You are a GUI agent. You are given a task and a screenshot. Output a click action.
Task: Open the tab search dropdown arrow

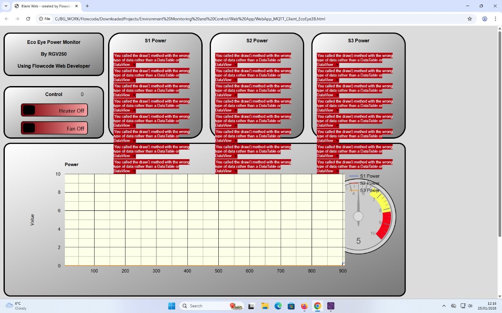[x=6, y=6]
